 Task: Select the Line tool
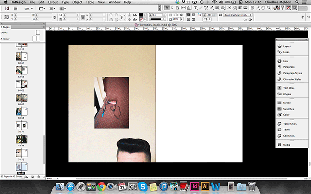pos(201,8)
